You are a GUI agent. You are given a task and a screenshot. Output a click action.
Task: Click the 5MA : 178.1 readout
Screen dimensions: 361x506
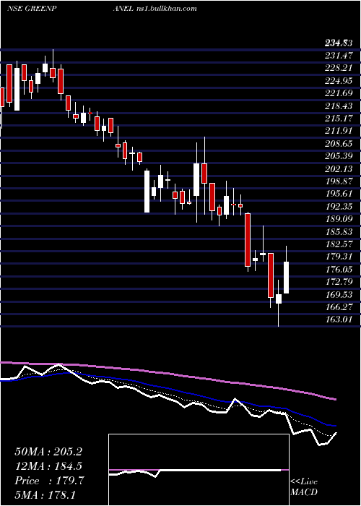pos(45,494)
